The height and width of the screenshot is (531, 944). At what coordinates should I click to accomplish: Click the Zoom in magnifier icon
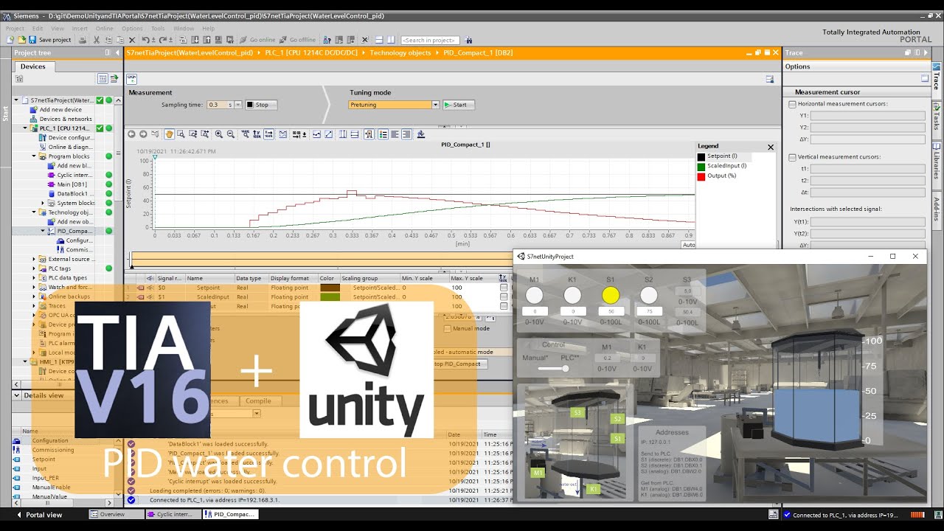[218, 134]
